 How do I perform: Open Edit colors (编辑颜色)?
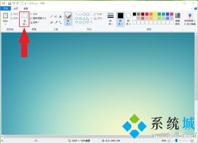tap(177, 19)
